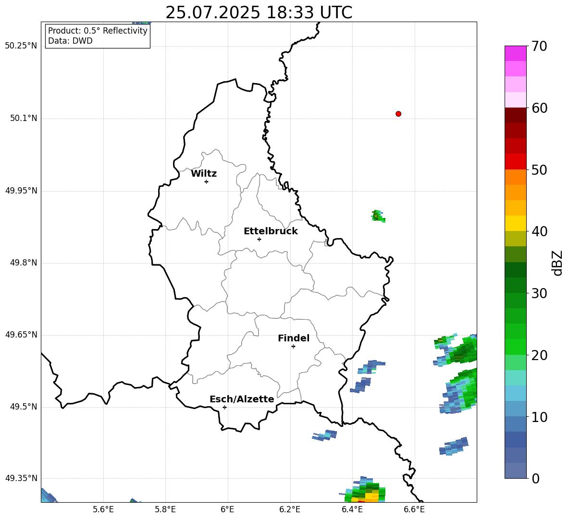Click the Wiltz city label

[204, 174]
